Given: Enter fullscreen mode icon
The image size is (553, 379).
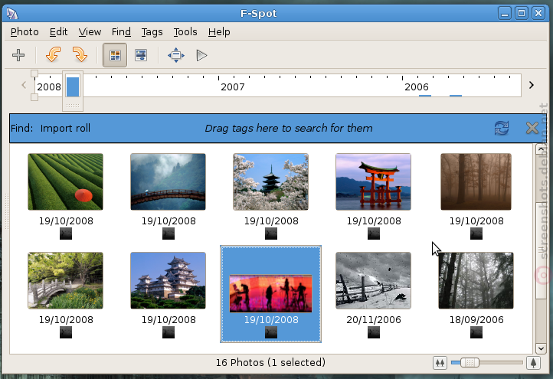Looking at the screenshot, I should pyautogui.click(x=176, y=55).
